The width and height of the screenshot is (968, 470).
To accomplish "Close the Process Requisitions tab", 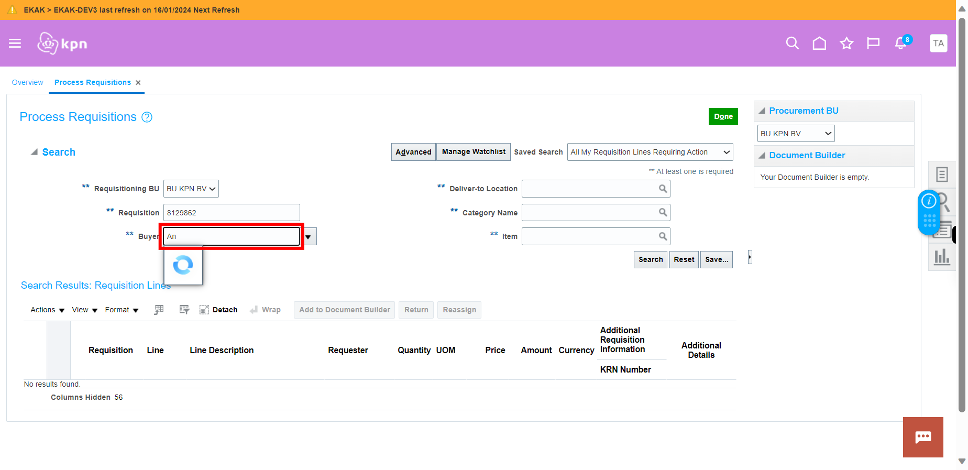I will [x=138, y=83].
